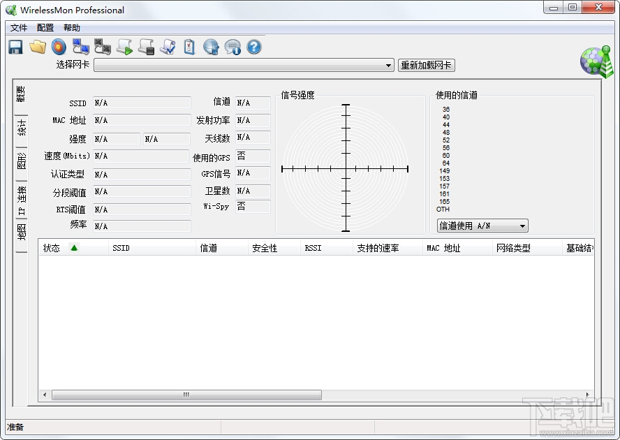Screen dimensions: 620x440
Task: Click the clipboard checklist icon
Action: point(189,47)
